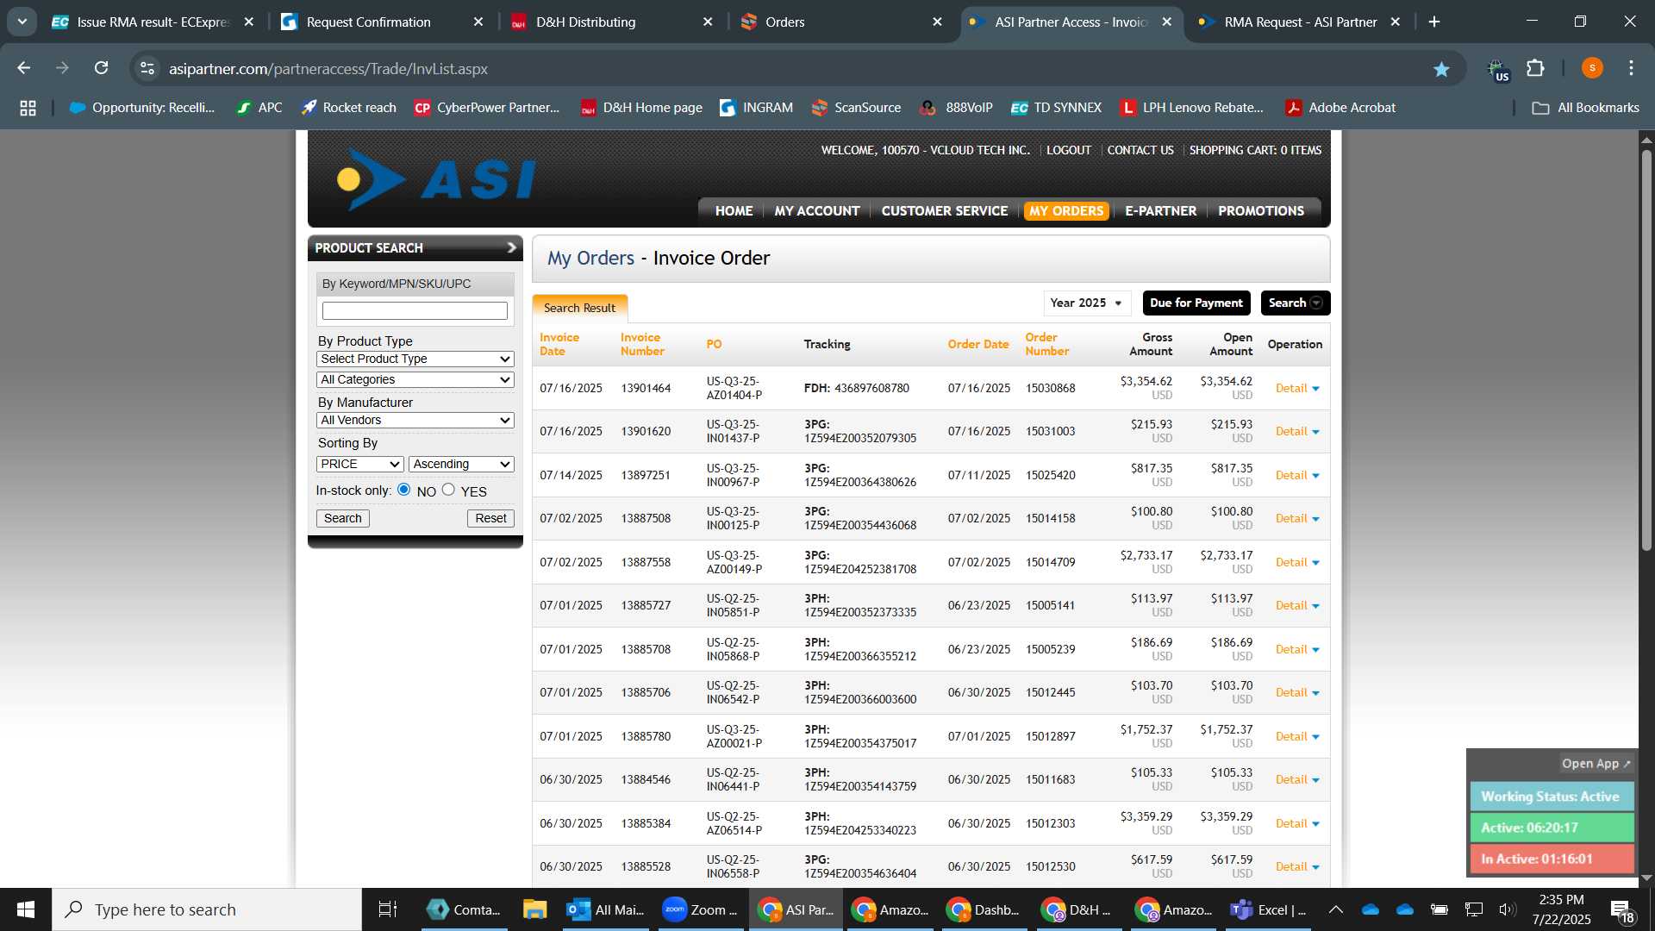Show hidden system tray icons

pyautogui.click(x=1336, y=909)
